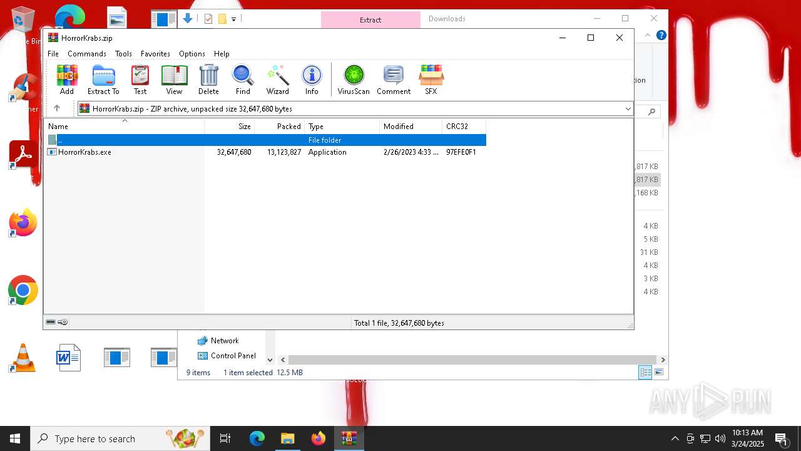Open Explorer quick access toolbar dropdown

(233, 19)
